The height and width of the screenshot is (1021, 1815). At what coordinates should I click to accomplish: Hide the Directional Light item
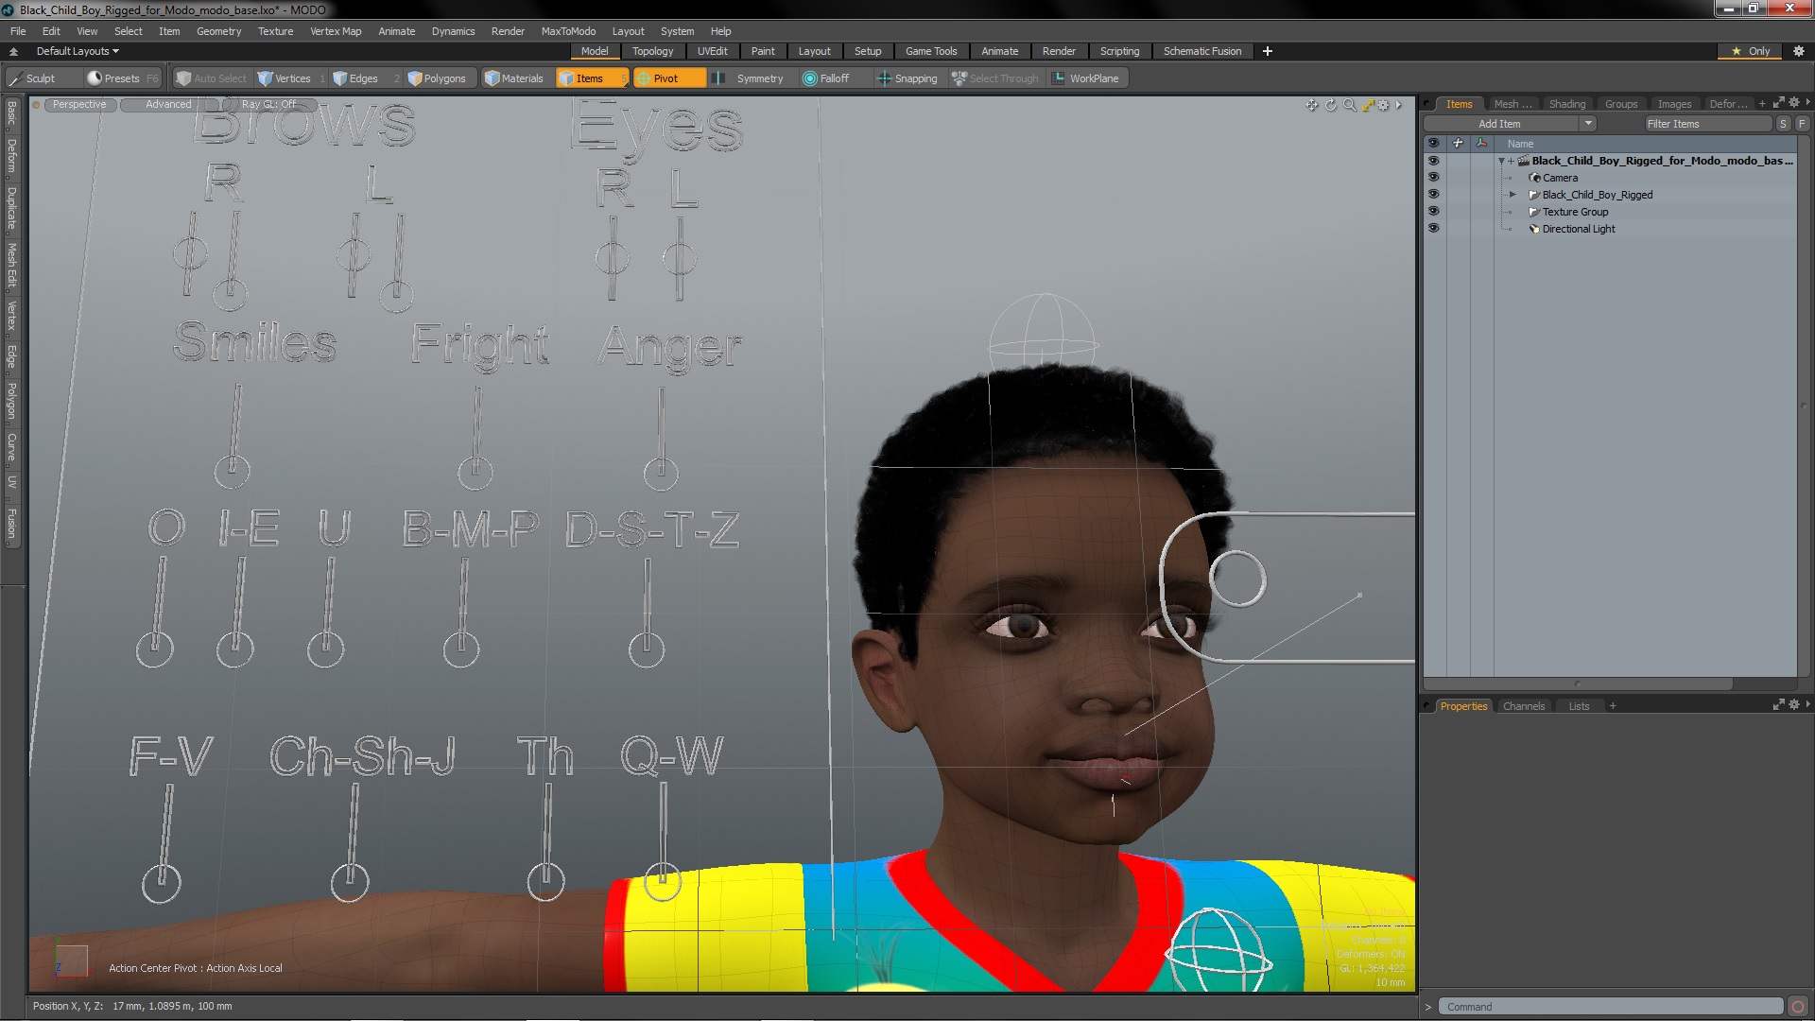coord(1433,229)
